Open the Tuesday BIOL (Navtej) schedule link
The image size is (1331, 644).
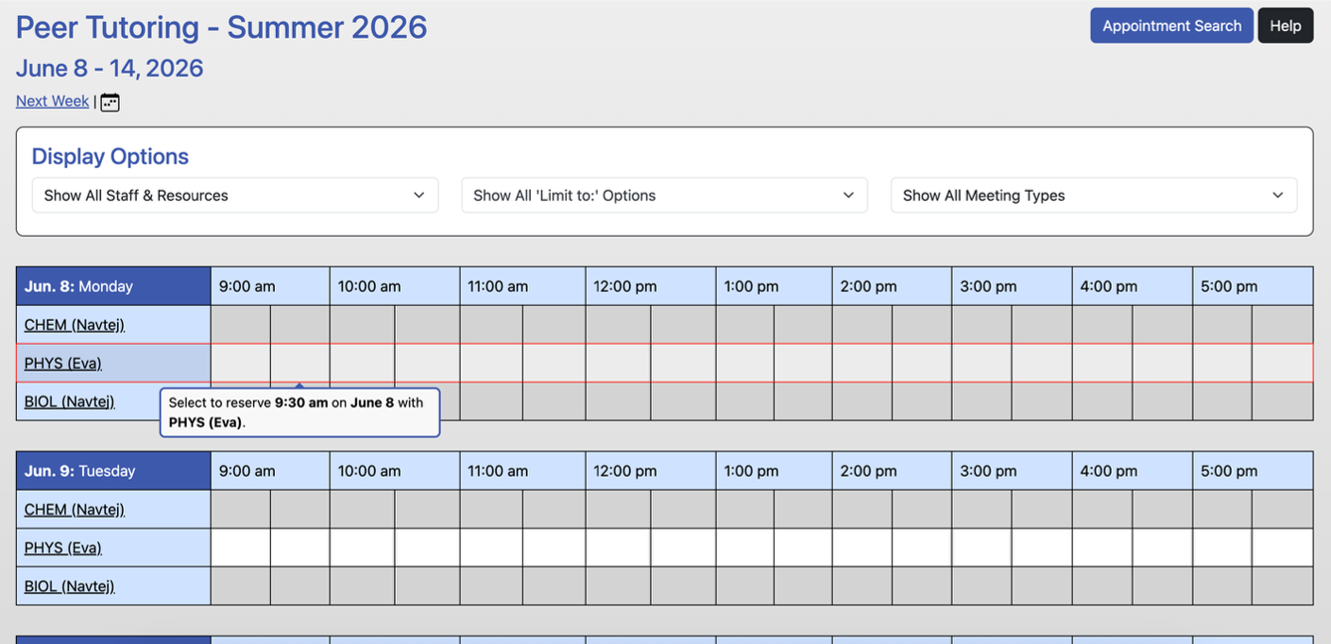tap(70, 586)
